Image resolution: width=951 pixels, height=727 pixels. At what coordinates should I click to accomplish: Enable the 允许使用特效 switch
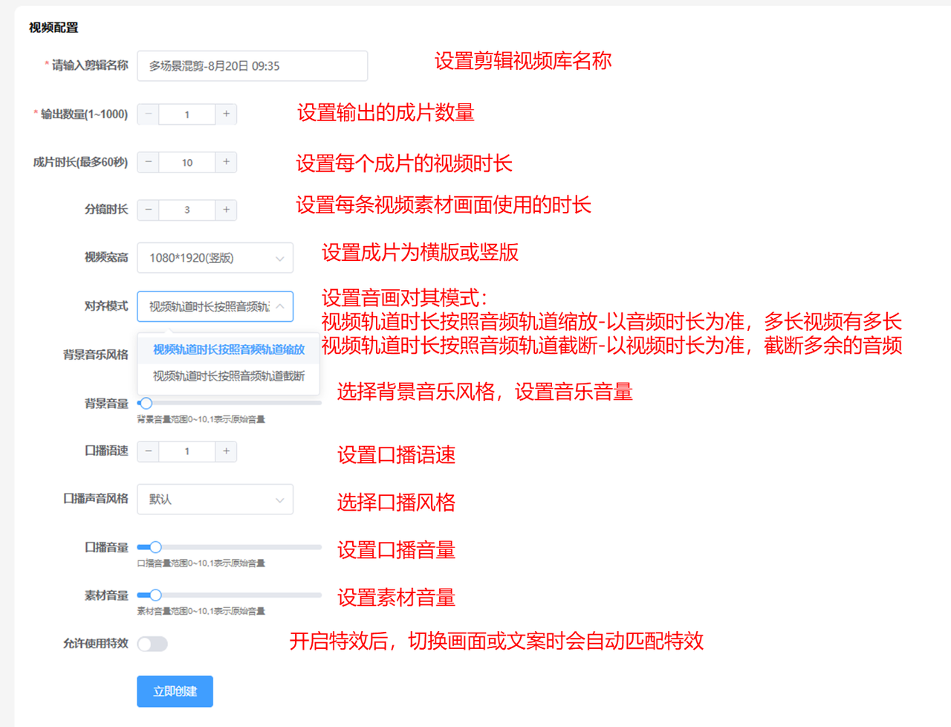click(x=152, y=644)
